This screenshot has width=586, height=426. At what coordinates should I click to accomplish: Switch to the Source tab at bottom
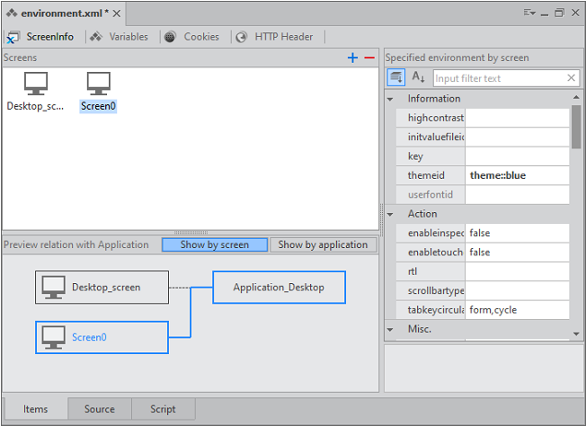[x=99, y=409]
